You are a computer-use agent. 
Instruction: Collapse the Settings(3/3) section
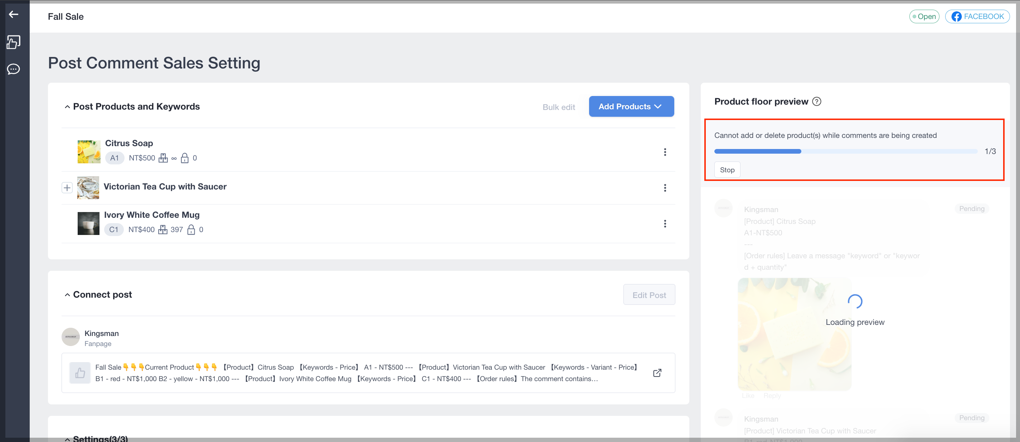(67, 439)
